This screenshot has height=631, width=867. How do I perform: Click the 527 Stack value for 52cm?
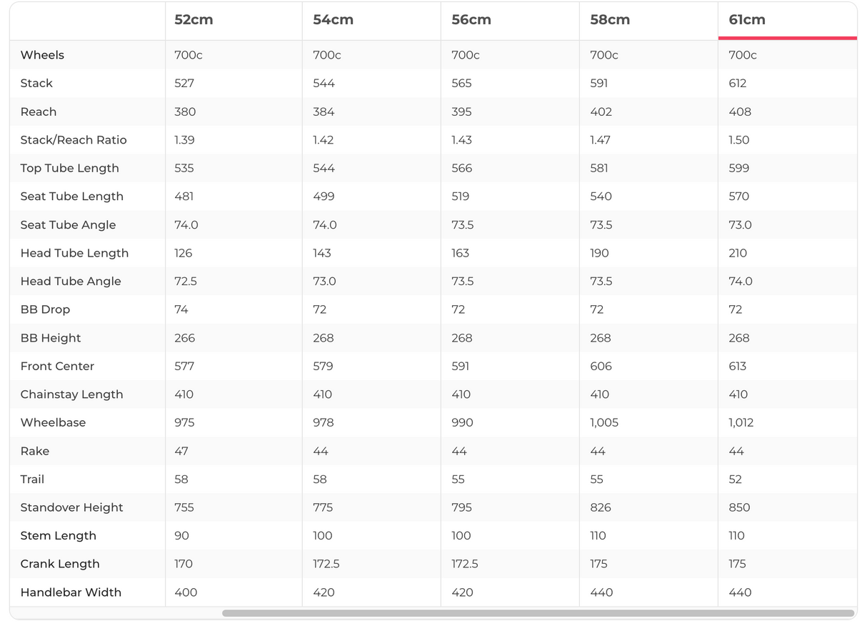pos(184,84)
